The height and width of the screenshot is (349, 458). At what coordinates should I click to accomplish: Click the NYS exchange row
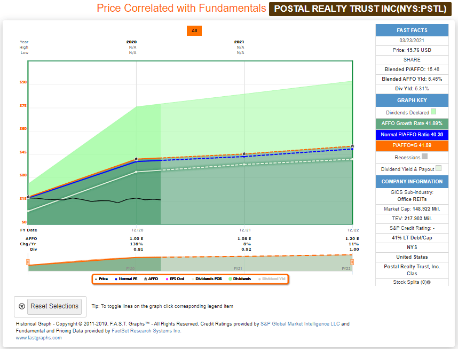[412, 247]
